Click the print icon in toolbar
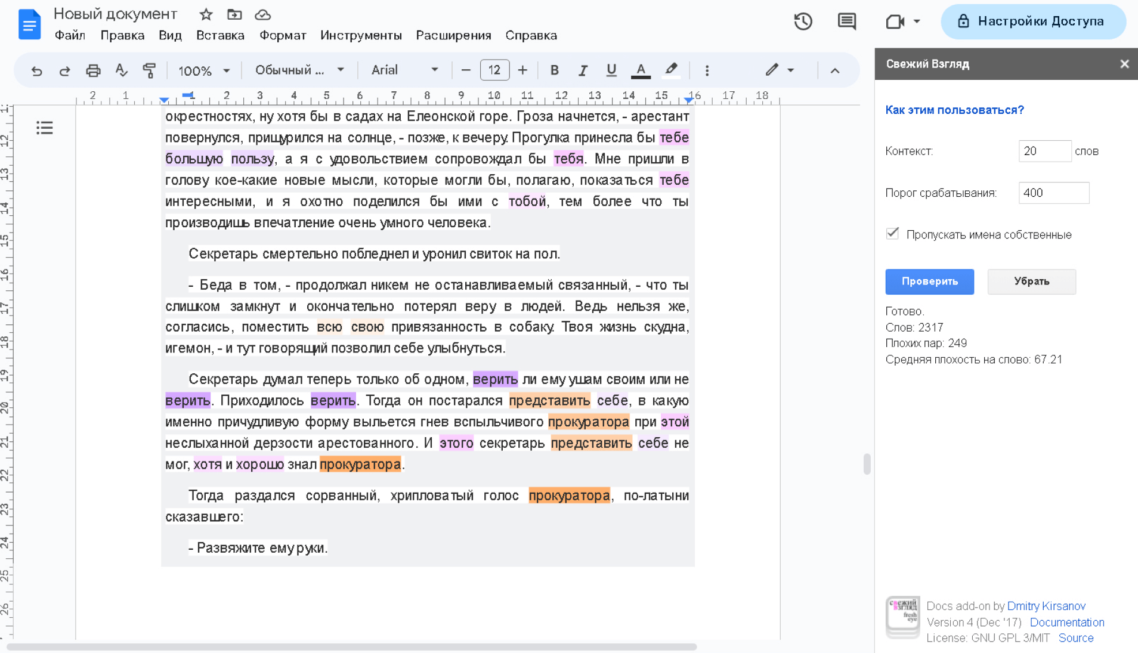 [93, 71]
